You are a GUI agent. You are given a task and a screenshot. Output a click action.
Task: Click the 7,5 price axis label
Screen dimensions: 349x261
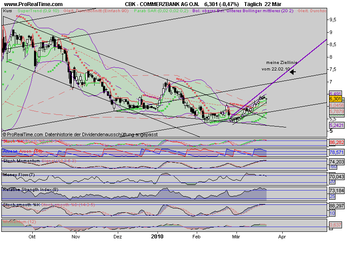pyautogui.click(x=333, y=70)
